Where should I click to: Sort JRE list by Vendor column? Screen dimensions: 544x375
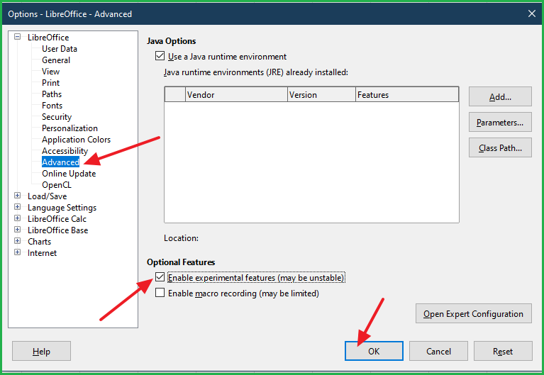[x=235, y=95]
